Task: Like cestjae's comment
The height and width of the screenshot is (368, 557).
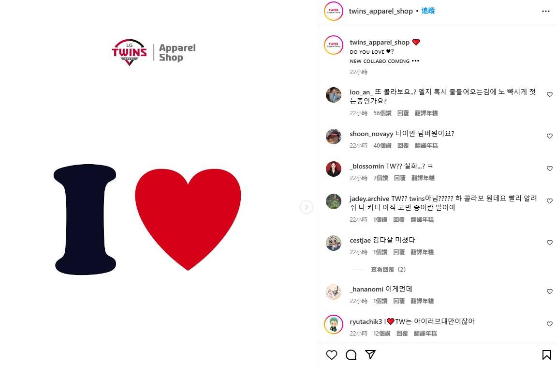Action: pos(550,243)
